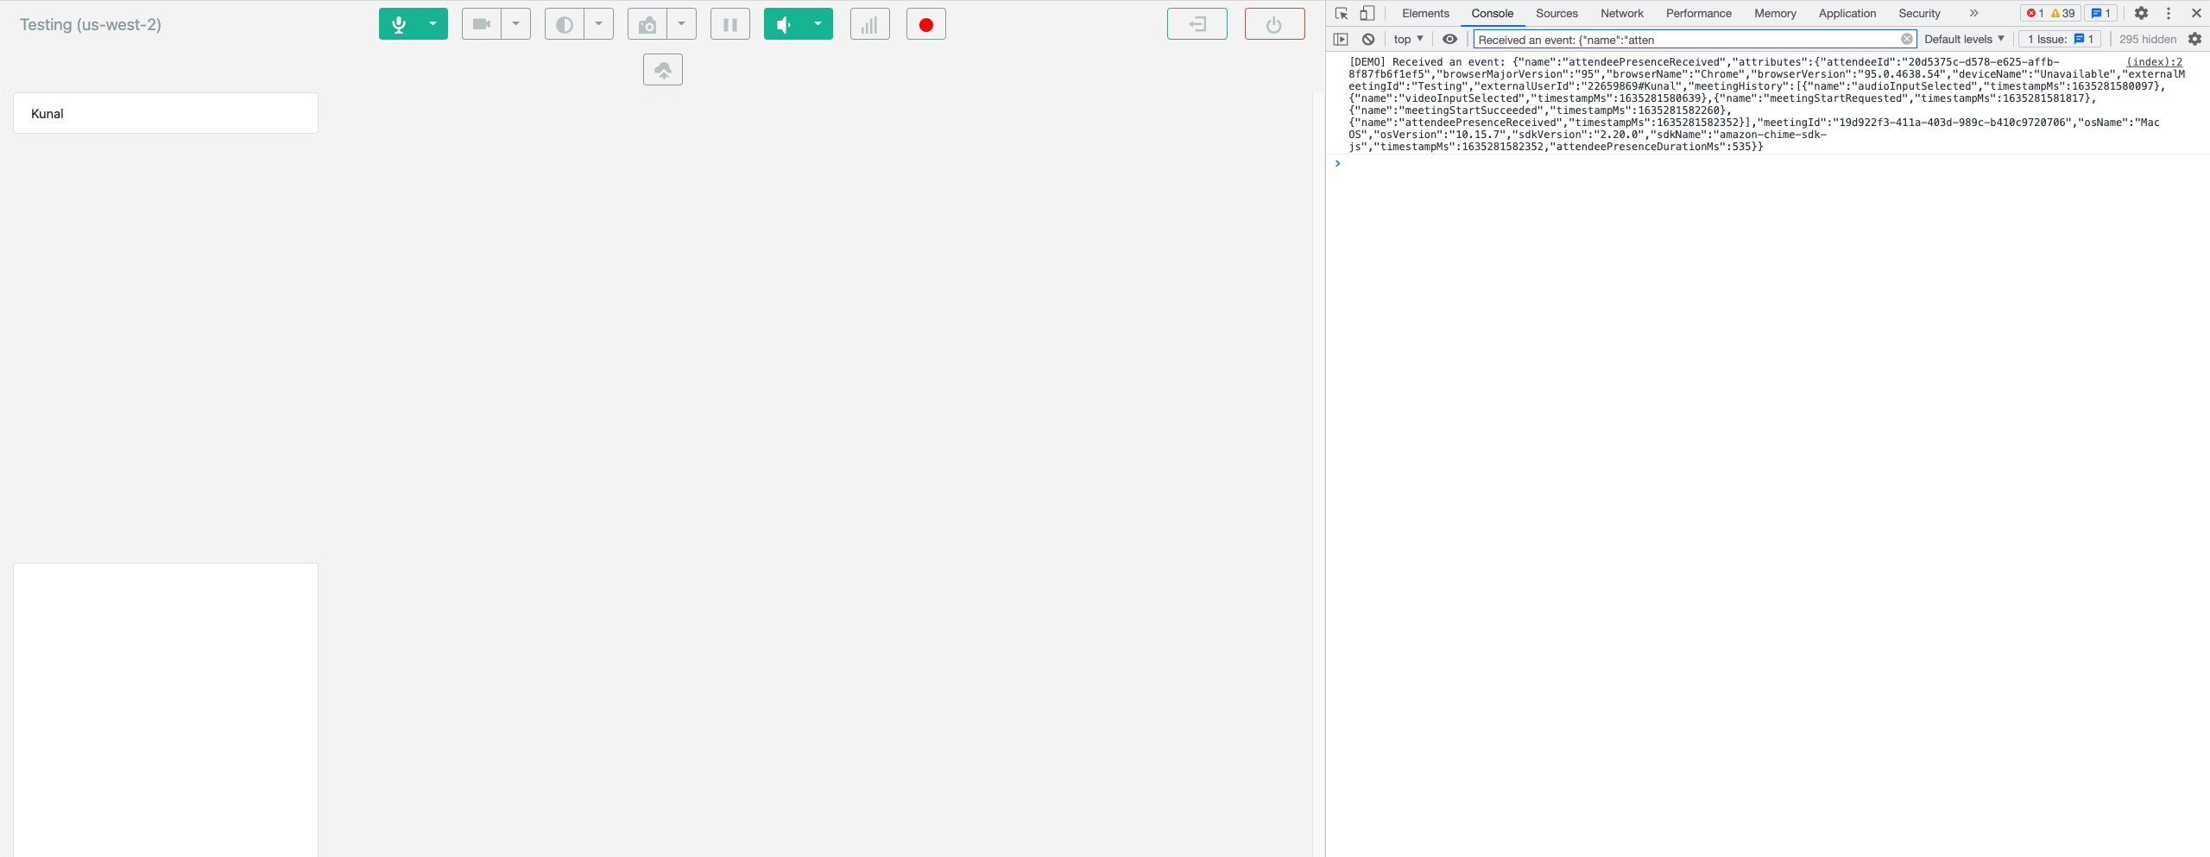The height and width of the screenshot is (857, 2210).
Task: Open the Performance tab
Action: (x=1698, y=13)
